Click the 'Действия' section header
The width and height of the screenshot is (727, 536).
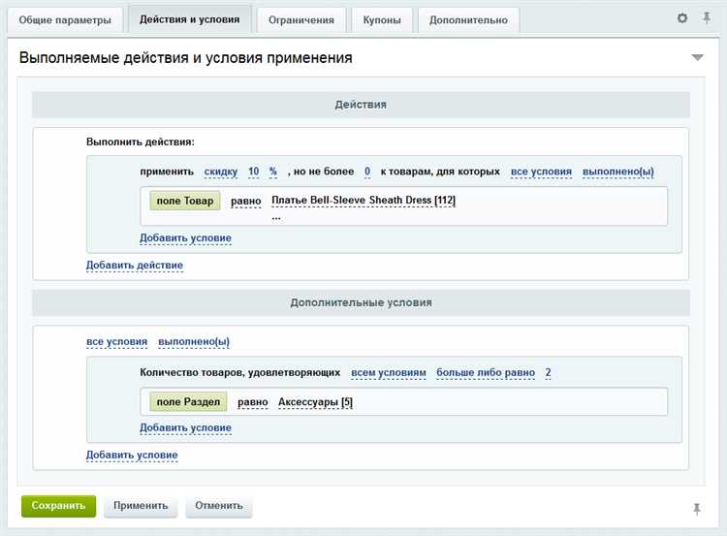click(361, 105)
